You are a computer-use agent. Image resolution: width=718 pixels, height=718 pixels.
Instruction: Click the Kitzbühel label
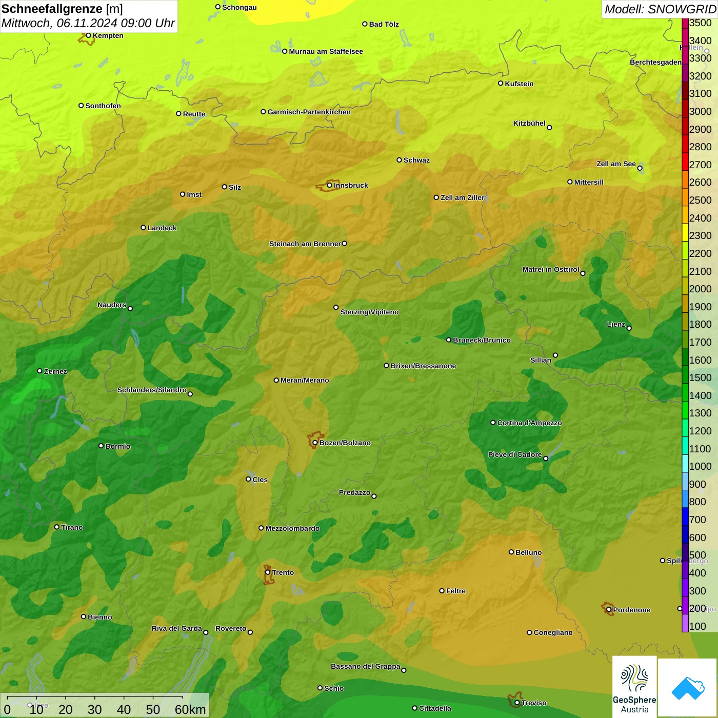click(529, 123)
